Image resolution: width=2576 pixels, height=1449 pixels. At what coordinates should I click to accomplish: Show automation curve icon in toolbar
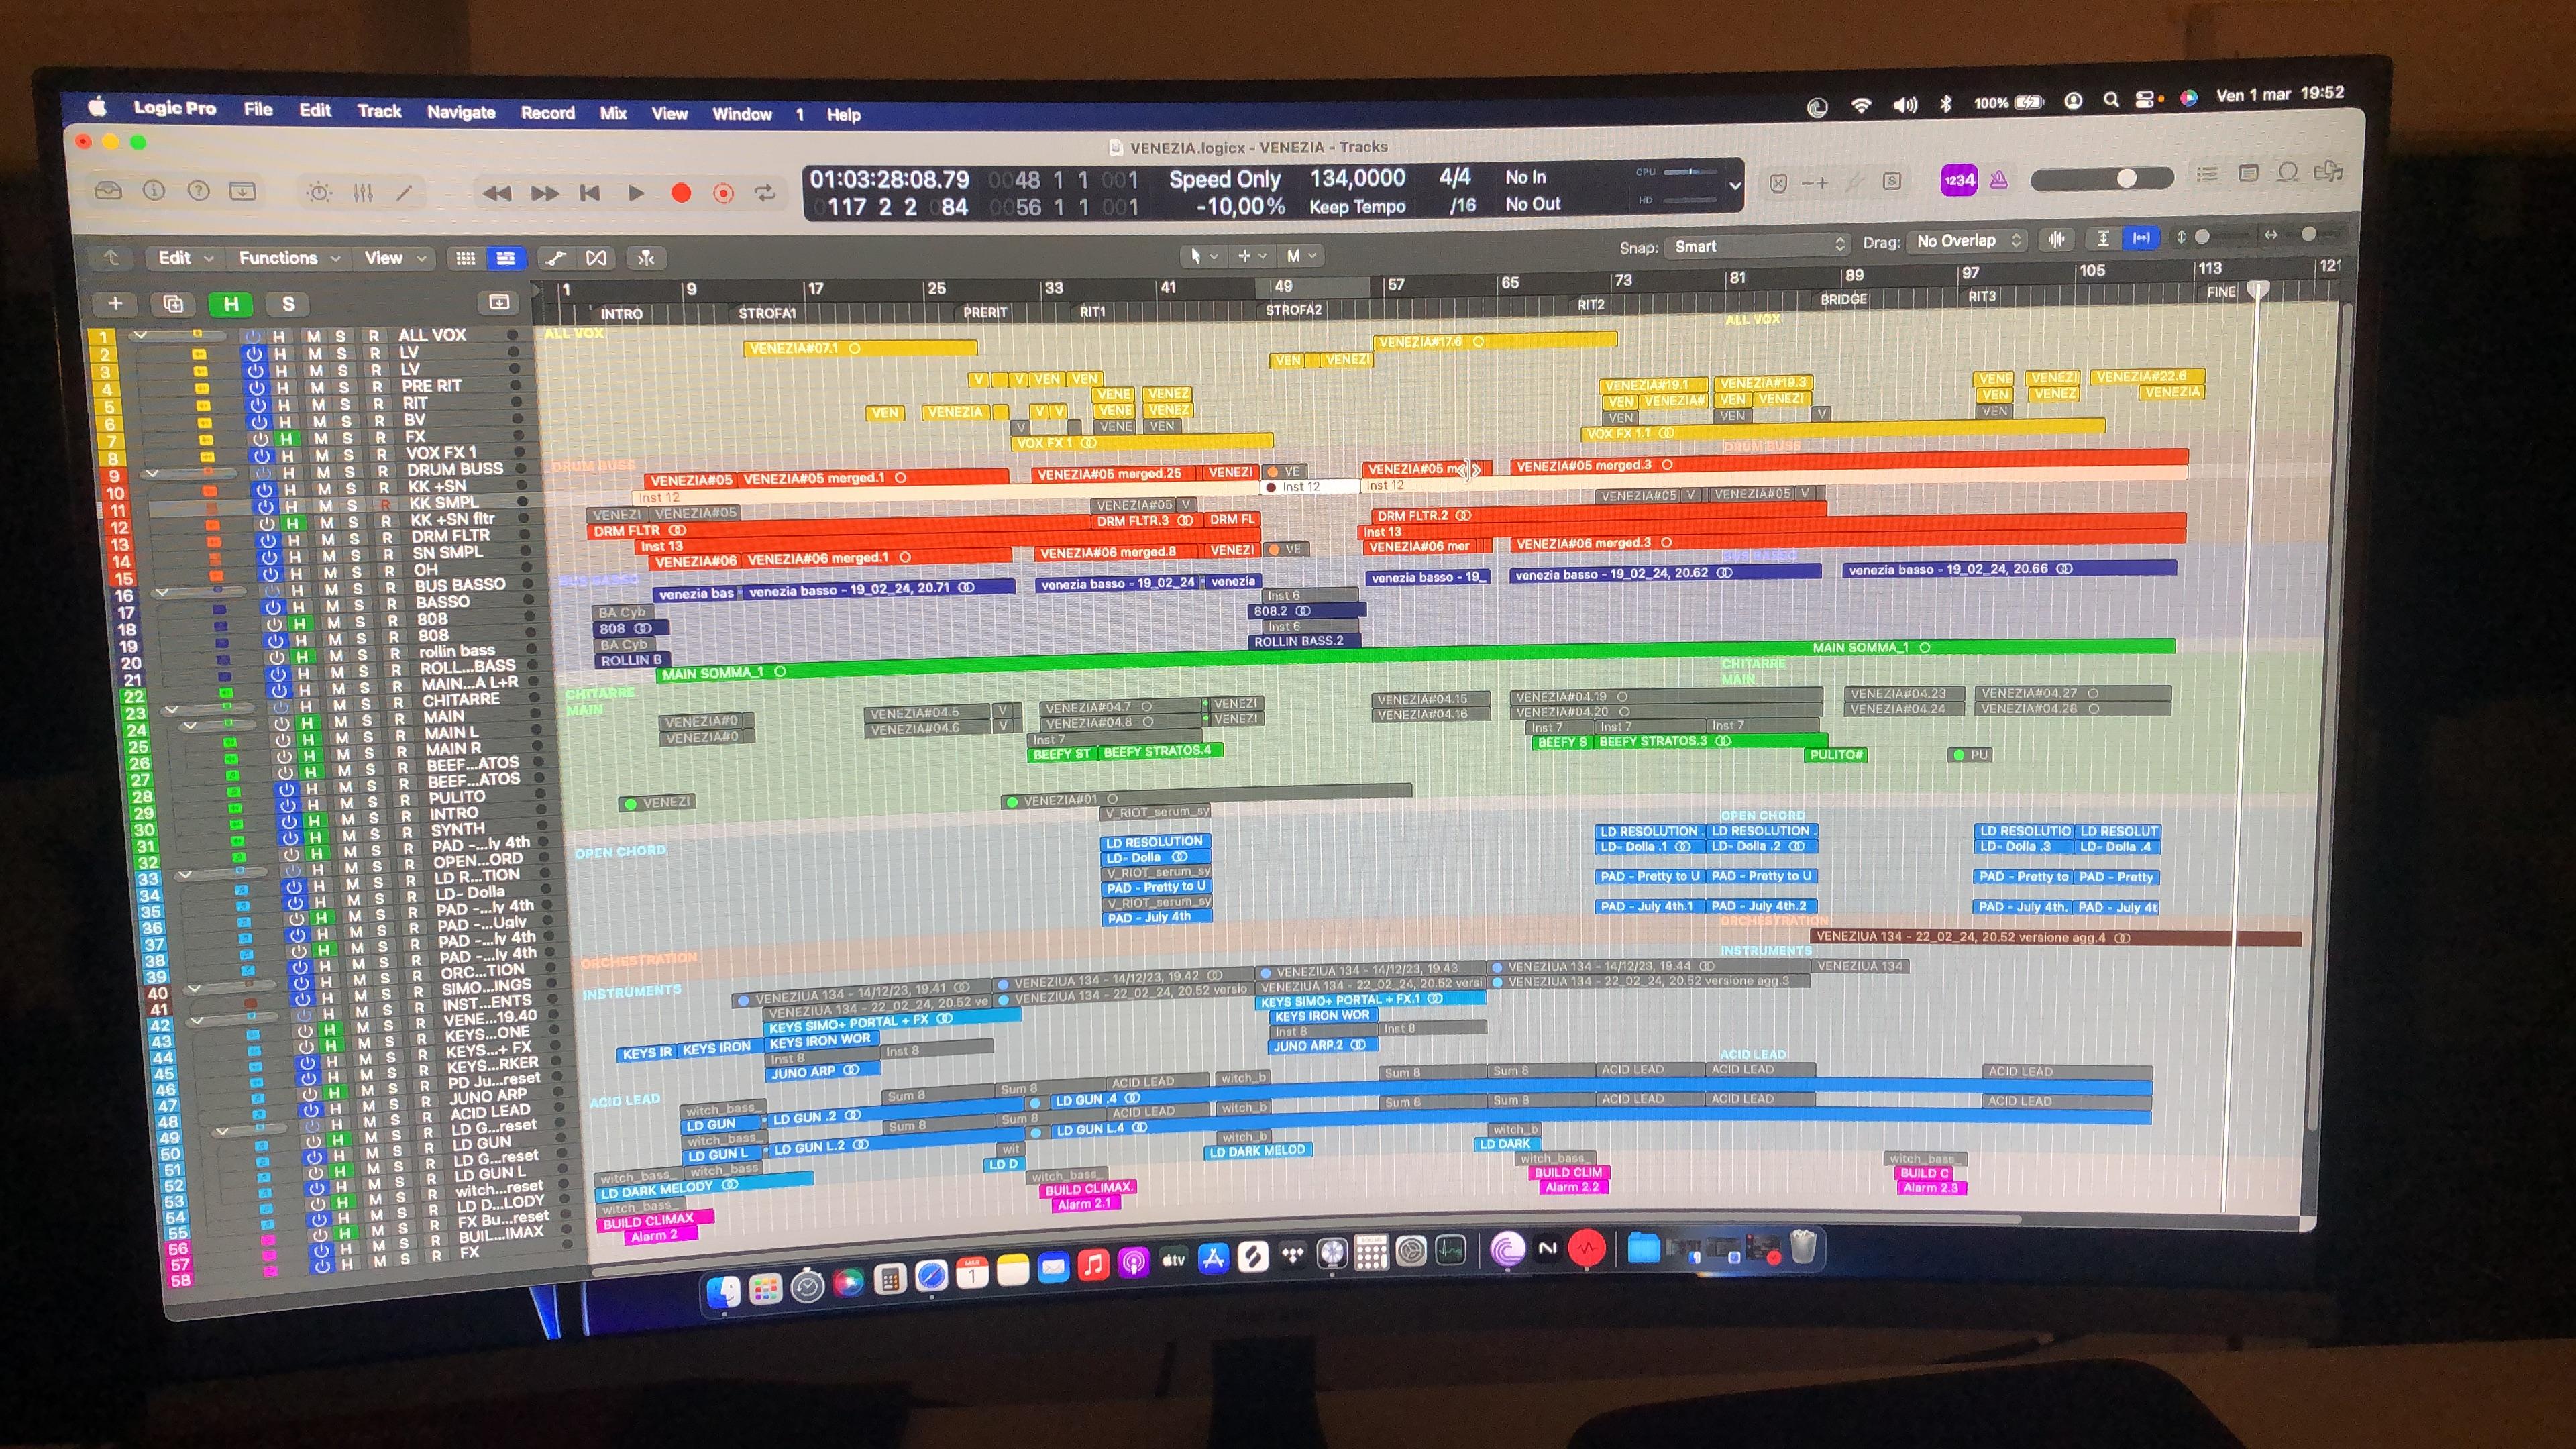(x=556, y=258)
